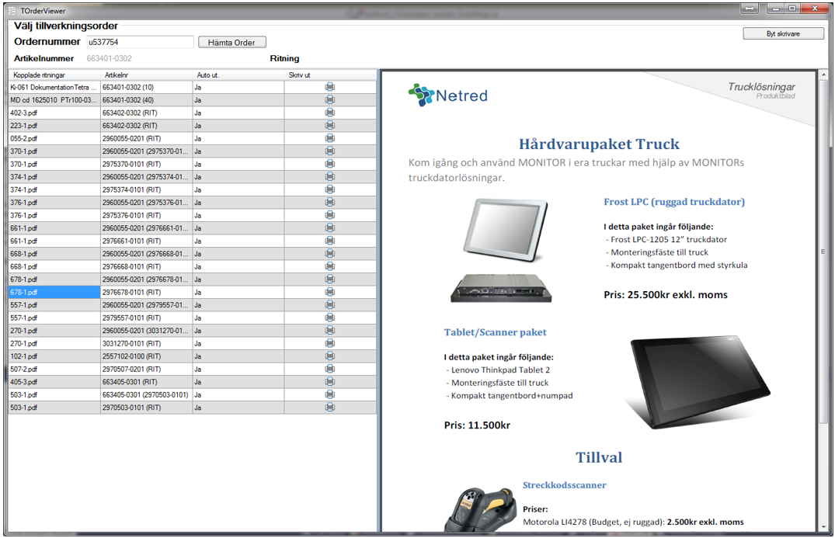Select the Ki-061 DokumentationTetra row
The height and width of the screenshot is (538, 835).
[54, 87]
